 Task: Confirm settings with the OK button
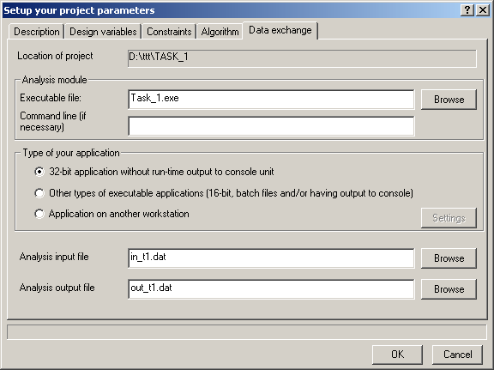[x=397, y=355]
